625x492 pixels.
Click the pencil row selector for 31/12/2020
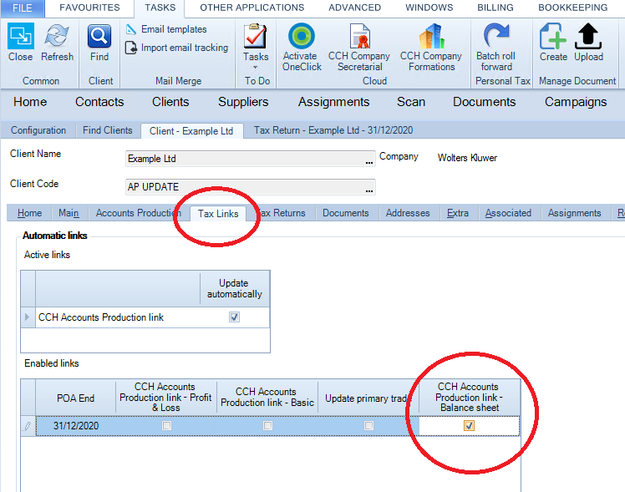(x=28, y=426)
